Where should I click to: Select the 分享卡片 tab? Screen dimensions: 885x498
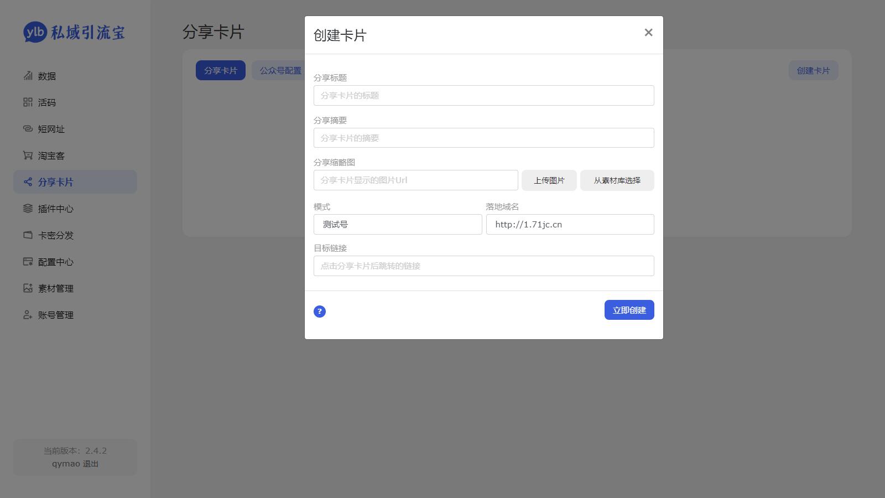coord(220,71)
